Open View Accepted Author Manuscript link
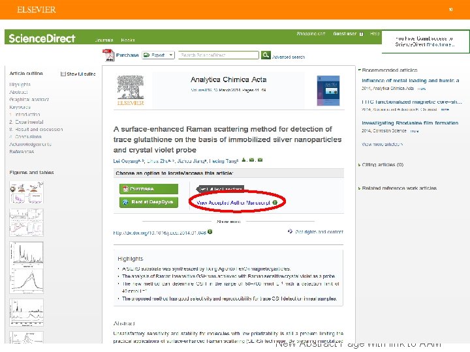Viewport: 470px width, 352px height. click(233, 203)
